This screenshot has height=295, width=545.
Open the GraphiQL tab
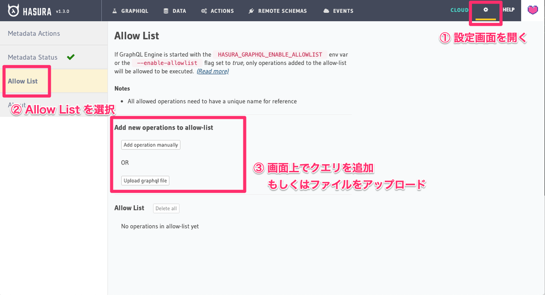130,10
